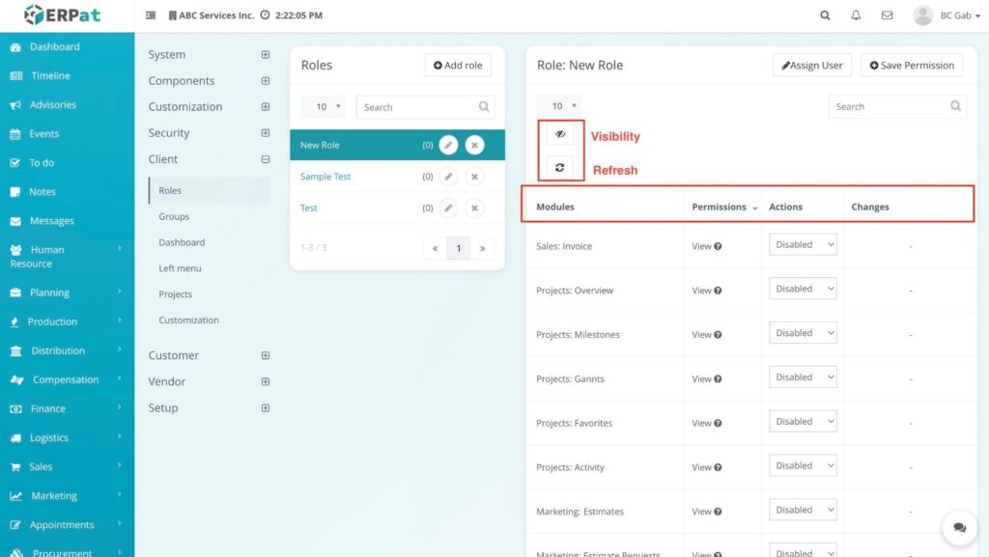Open the mail envelope icon

887,15
